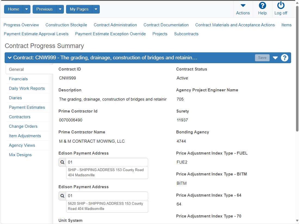Click the contract header help icon
The width and height of the screenshot is (299, 224).
click(285, 58)
